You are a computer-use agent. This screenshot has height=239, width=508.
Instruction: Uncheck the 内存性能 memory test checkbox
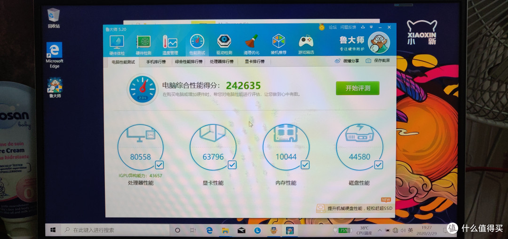click(x=305, y=164)
